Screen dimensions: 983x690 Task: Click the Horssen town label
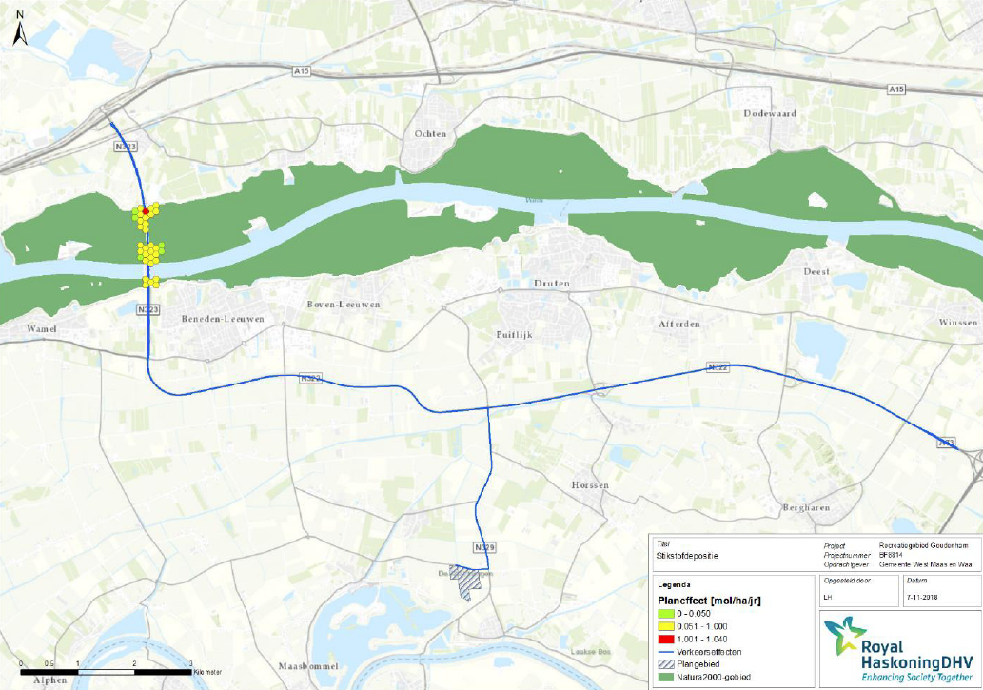click(x=590, y=485)
